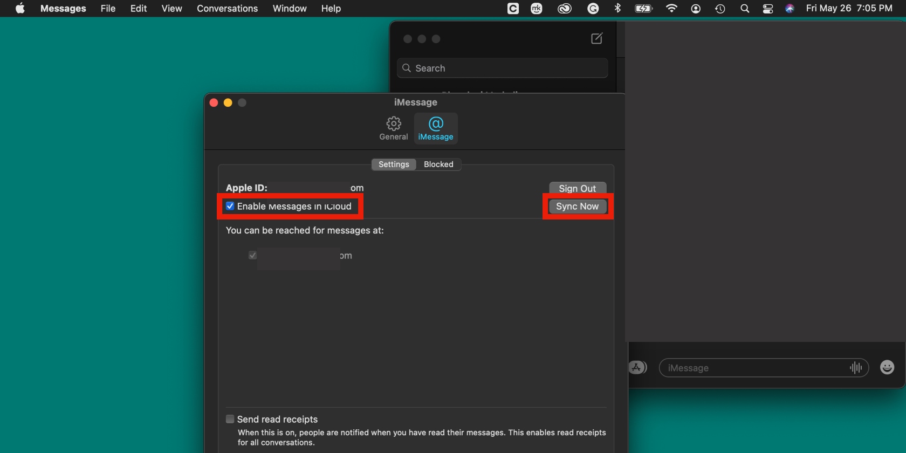This screenshot has height=453, width=906.
Task: Launch Siri from the menu bar
Action: click(790, 9)
